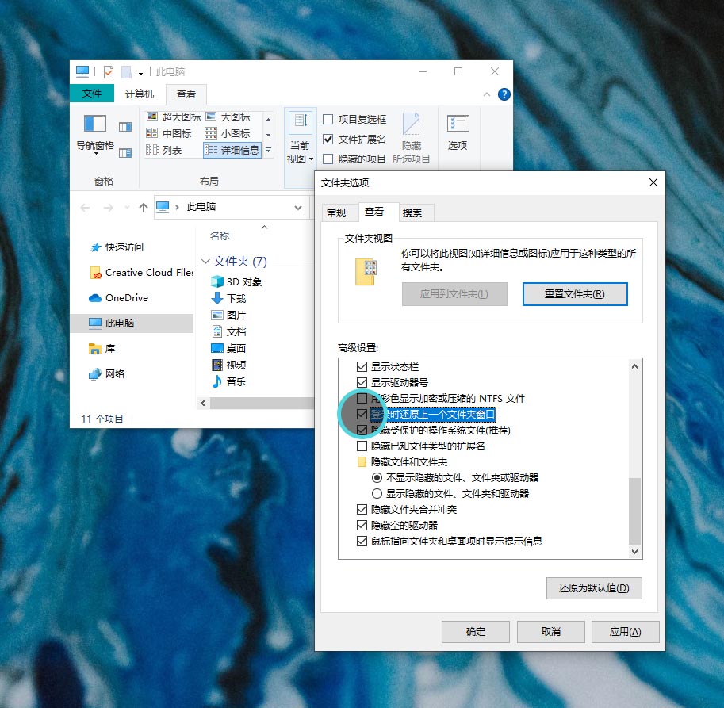
Task: Collapse the 文件夹 (7) group expander
Action: click(x=208, y=262)
